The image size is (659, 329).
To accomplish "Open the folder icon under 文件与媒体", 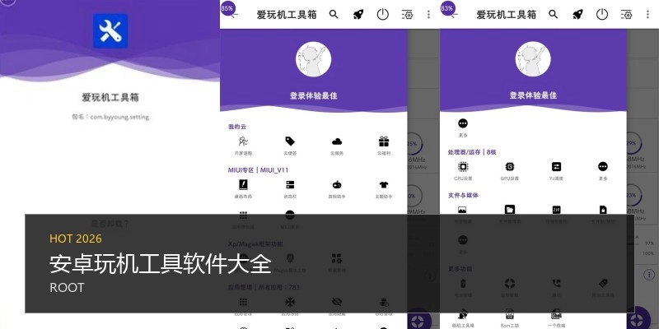I will pyautogui.click(x=509, y=210).
